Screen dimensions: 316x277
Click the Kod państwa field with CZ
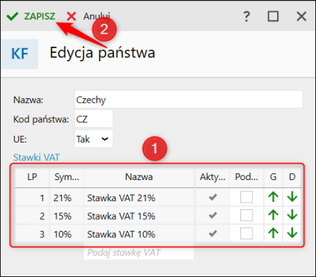(94, 119)
